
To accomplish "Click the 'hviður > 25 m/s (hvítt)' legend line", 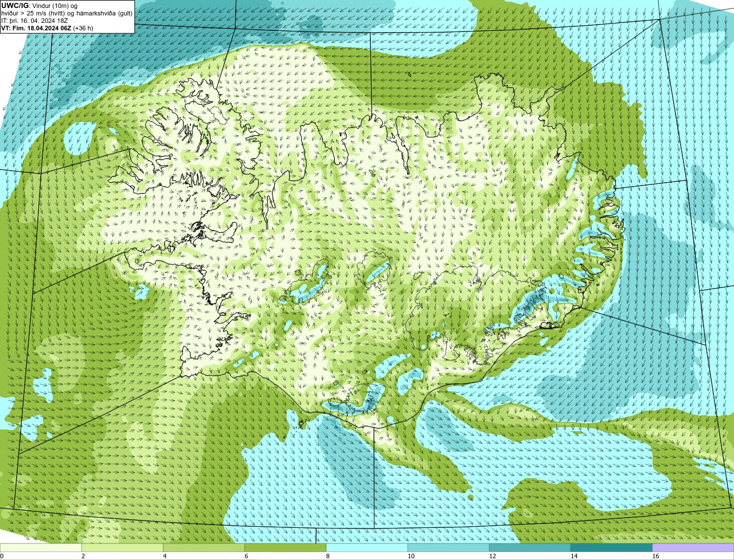I will tap(67, 13).
